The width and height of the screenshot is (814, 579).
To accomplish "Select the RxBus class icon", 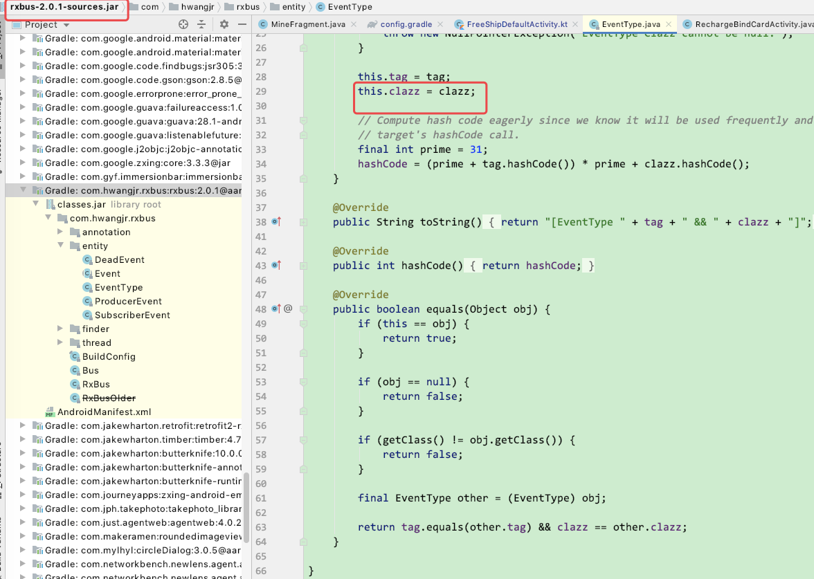I will point(74,384).
